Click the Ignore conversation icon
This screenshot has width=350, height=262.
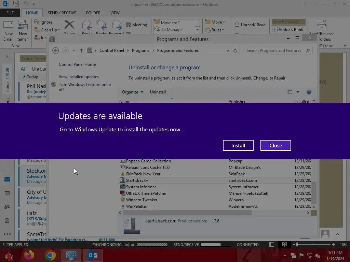[37, 22]
